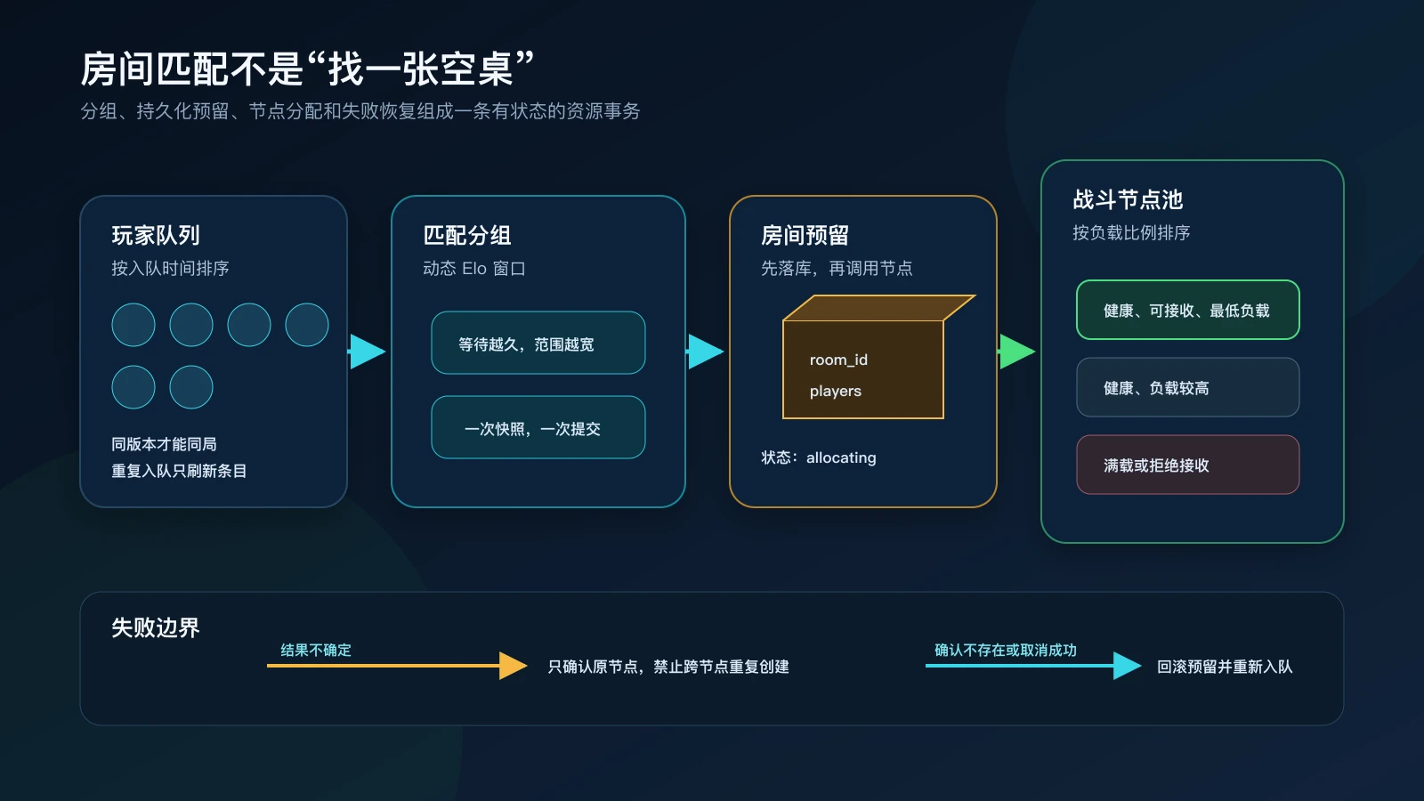Click the 等待越久，范围越宽 box
Viewport: 1424px width, 801px height.
(538, 343)
